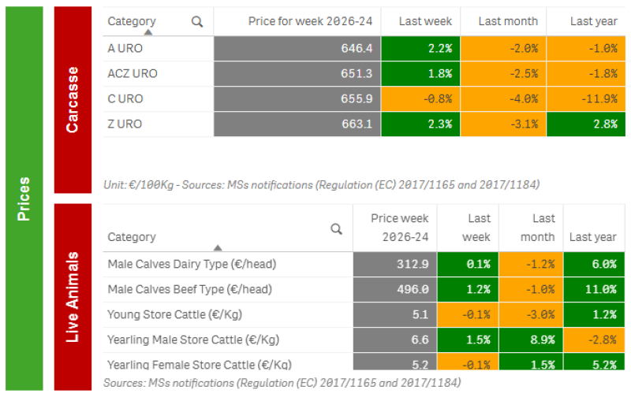
Task: Toggle the sort arrow under the Carcasse table Category header
Action: [148, 32]
